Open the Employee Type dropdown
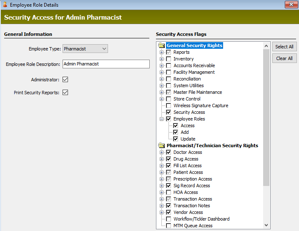Viewport: 299px width, 231px height. point(85,49)
